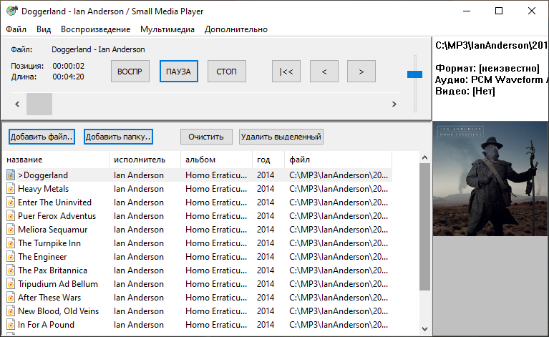Click the Small Media Player app icon in title bar
The image size is (549, 337).
(x=12, y=11)
